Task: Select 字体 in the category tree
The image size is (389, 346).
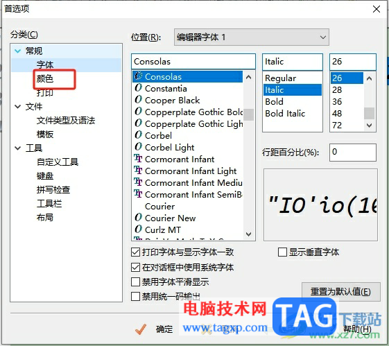Action: [x=45, y=65]
